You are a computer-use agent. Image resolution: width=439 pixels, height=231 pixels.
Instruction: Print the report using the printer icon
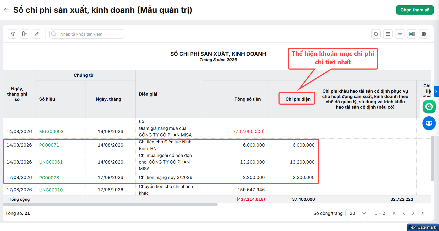[x=400, y=34]
